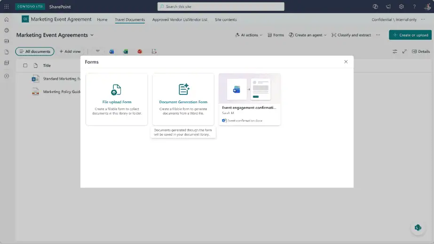The image size is (434, 244).
Task: Click the Marketing Event Agreement site logo
Action: click(25, 19)
